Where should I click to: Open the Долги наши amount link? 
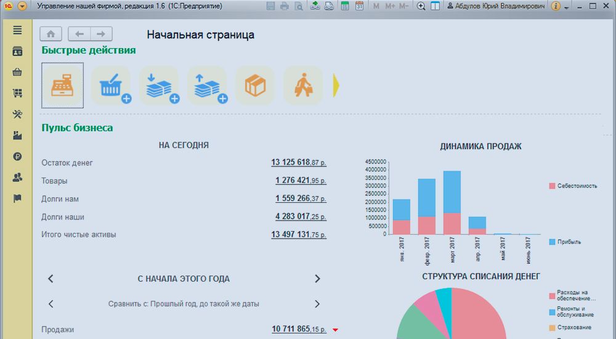(x=301, y=217)
